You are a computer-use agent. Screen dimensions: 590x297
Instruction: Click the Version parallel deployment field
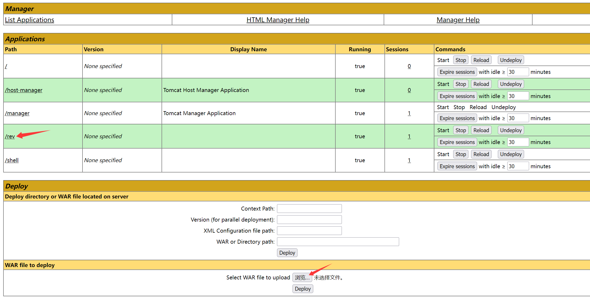[309, 220]
